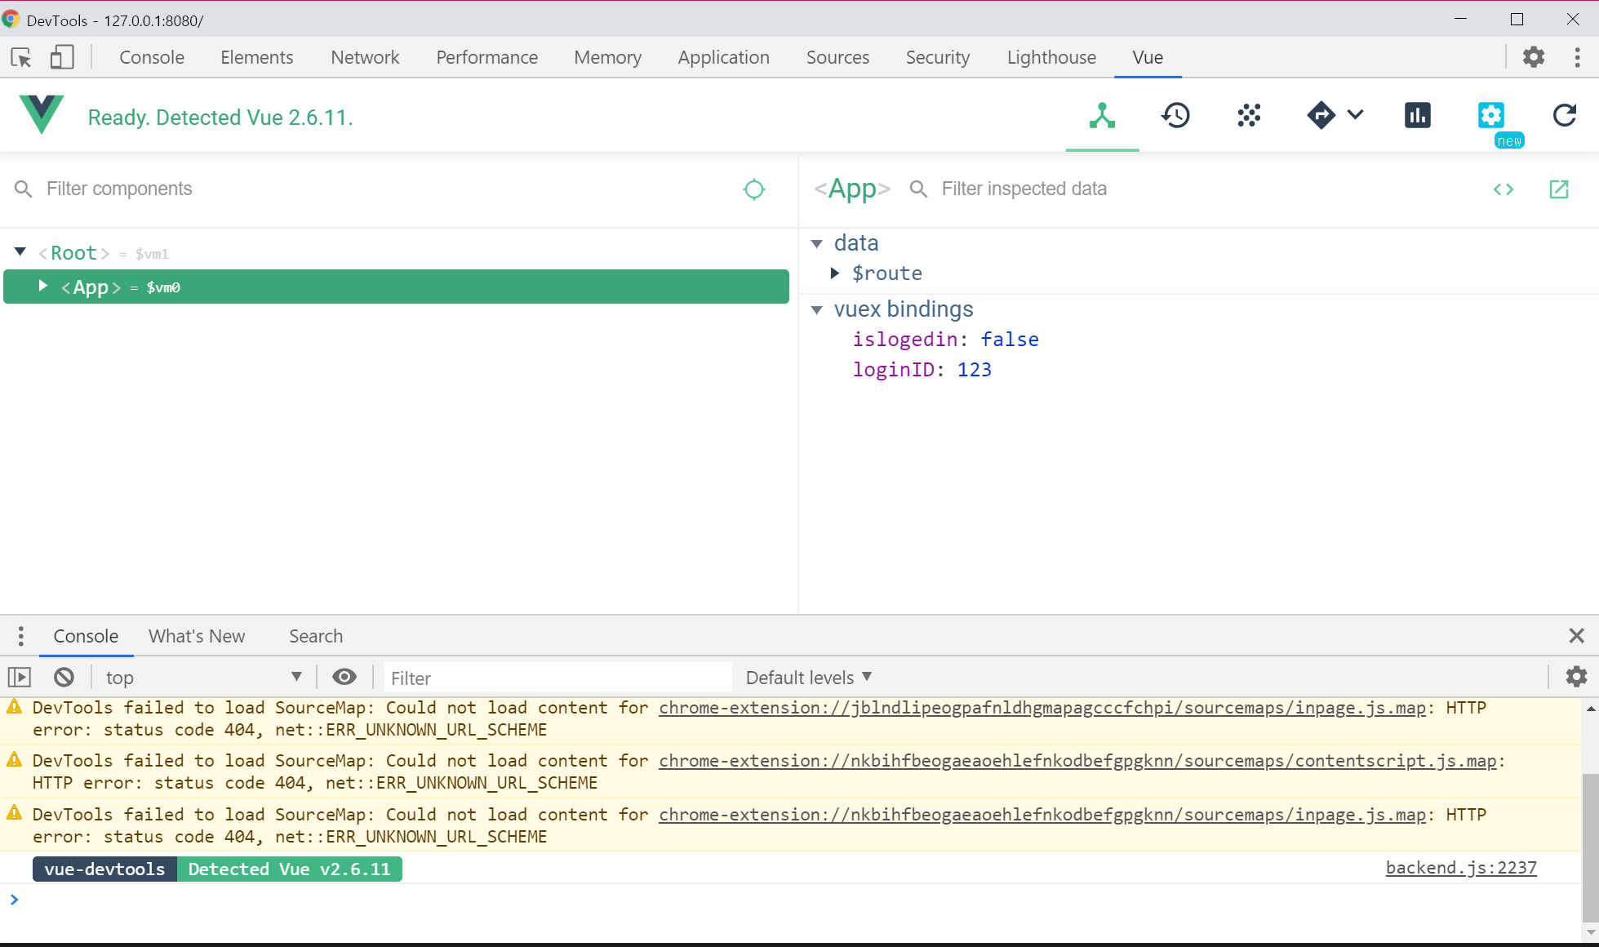
Task: Open App component in editor icon
Action: coord(1559,189)
